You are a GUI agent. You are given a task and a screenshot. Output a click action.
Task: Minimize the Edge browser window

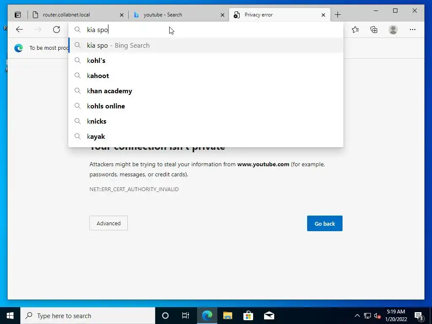point(376,11)
